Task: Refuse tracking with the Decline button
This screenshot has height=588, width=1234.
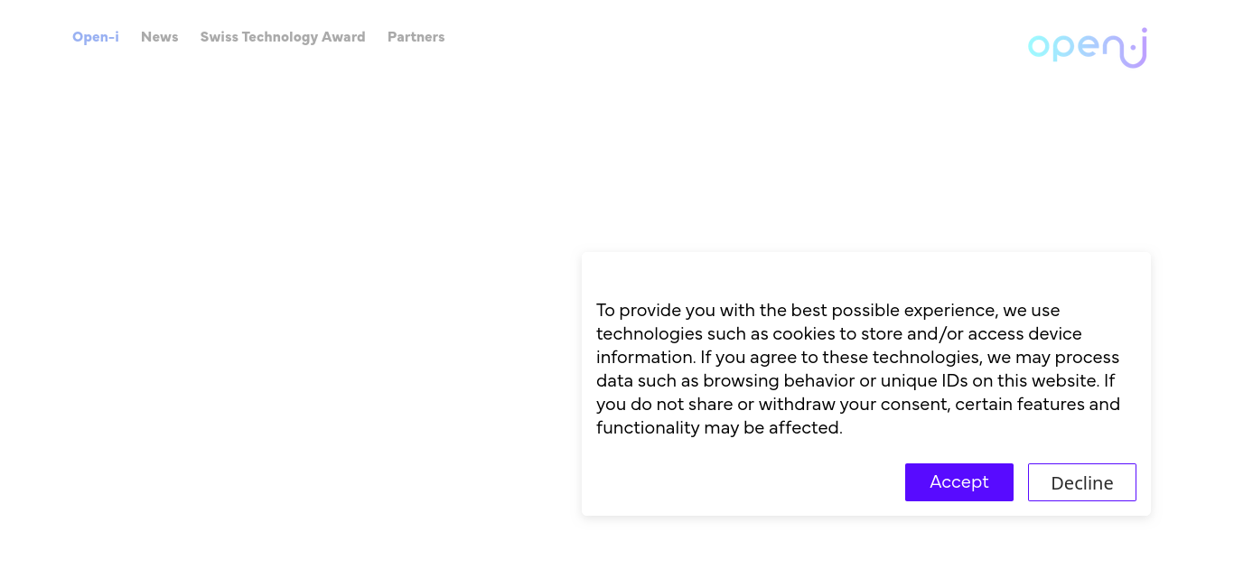Action: (x=1082, y=482)
